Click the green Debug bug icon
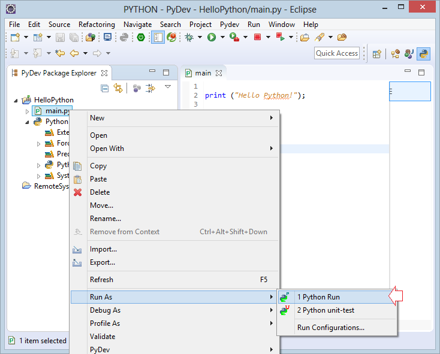440x354 pixels. coord(189,37)
